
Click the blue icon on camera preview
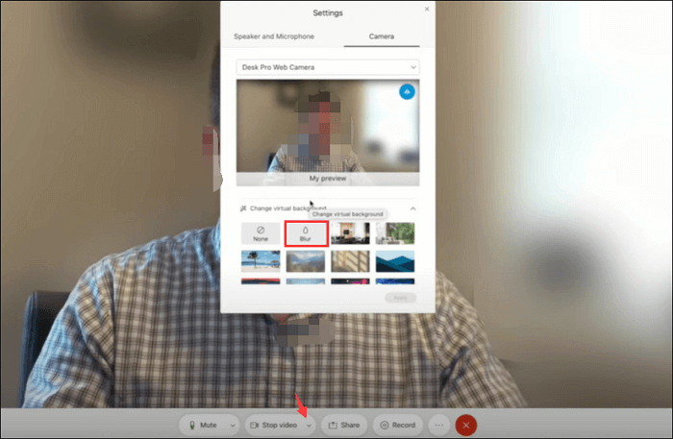pyautogui.click(x=406, y=91)
